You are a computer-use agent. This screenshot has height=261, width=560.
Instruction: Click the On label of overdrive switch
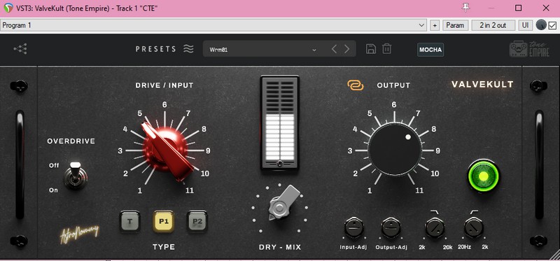(x=54, y=190)
